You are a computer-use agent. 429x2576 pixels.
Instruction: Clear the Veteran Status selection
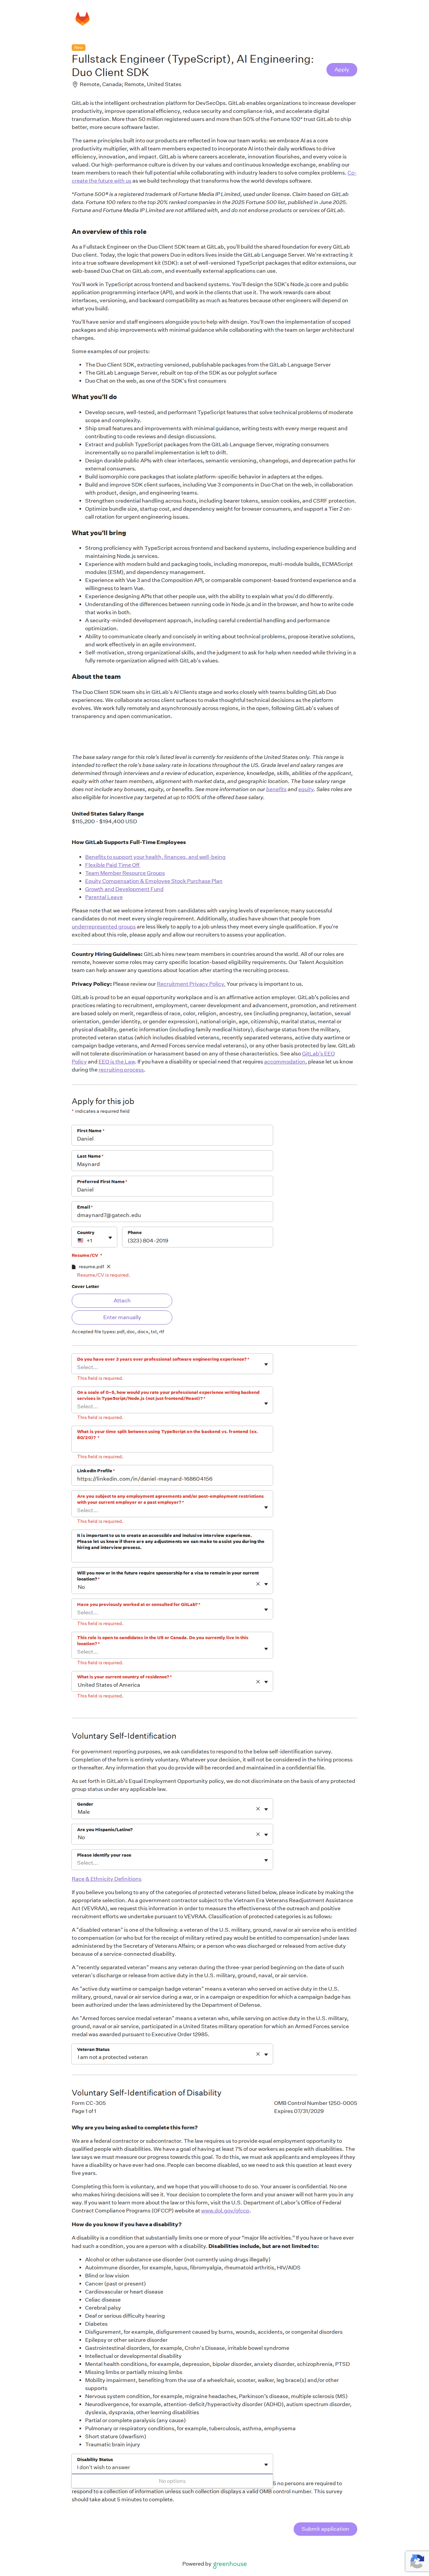258,2054
